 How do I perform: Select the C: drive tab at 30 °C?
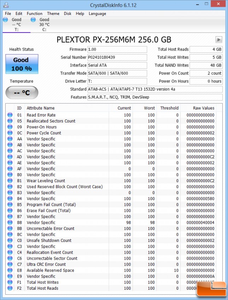point(44,24)
